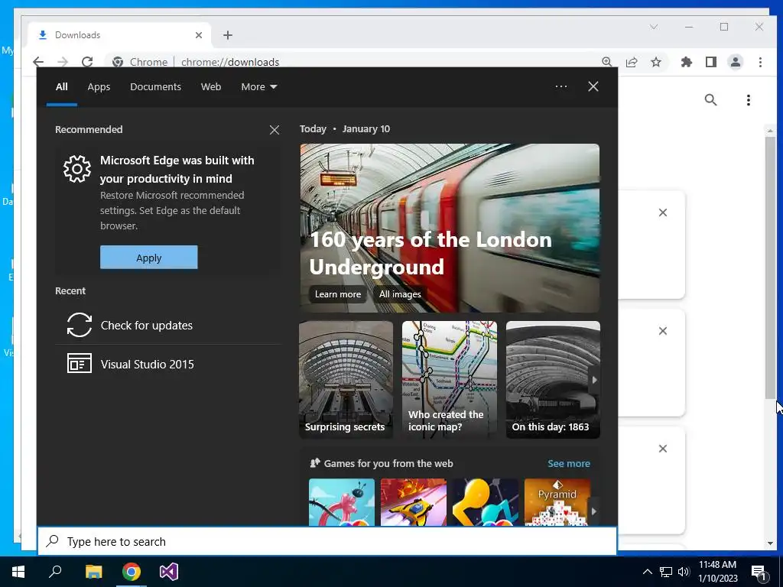Click the taskbar search magnifier icon

55,572
